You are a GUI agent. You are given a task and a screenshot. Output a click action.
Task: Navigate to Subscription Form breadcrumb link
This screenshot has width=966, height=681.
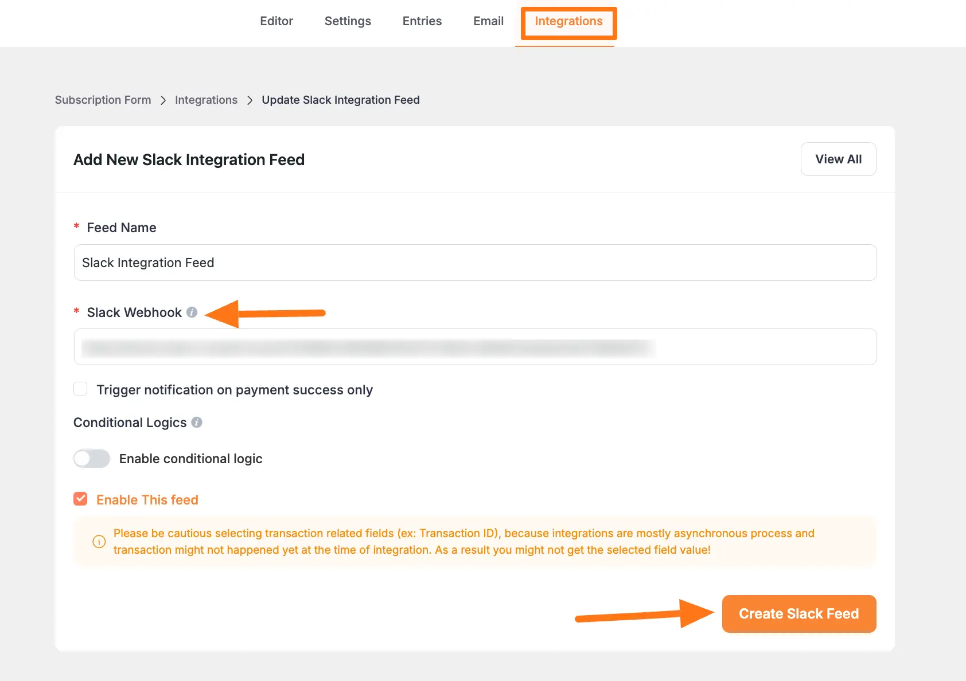point(103,100)
